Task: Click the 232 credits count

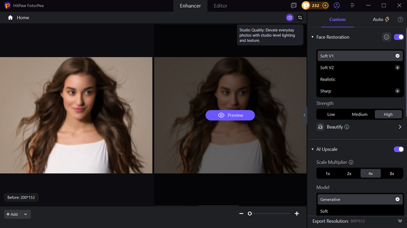Action: pos(315,6)
